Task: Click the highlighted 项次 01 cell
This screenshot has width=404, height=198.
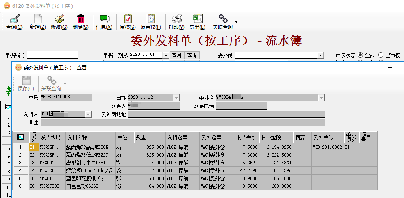Action: coord(34,147)
